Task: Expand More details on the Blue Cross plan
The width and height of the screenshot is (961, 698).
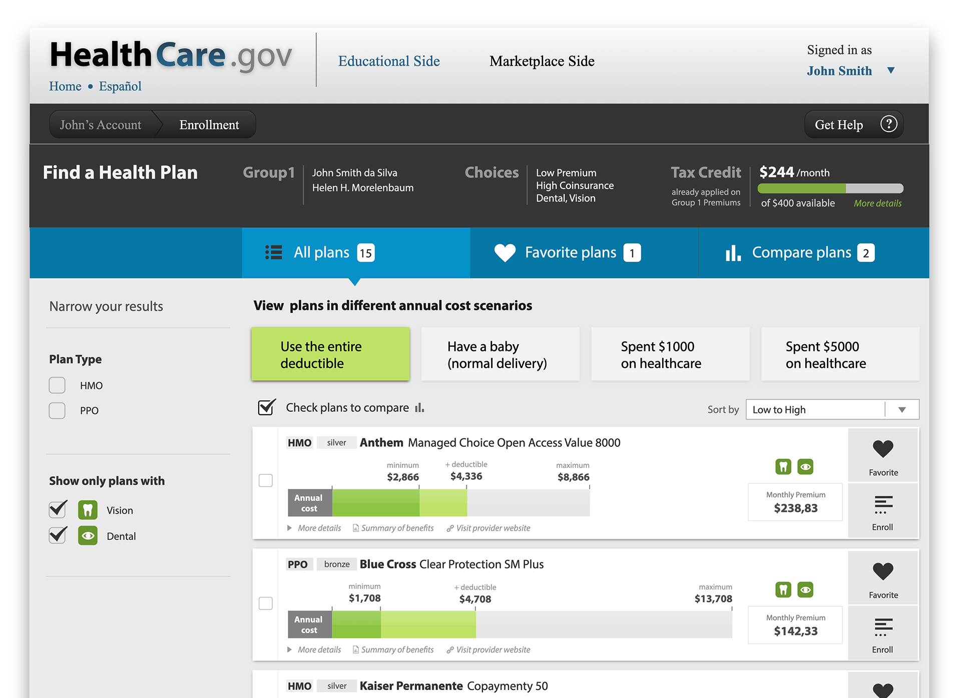Action: coord(314,649)
